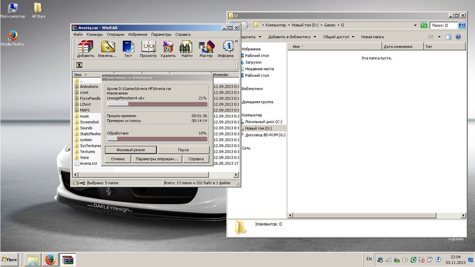Click the file extraction progress bar at 21%
Viewport: 475px width, 267px height.
pos(157,104)
